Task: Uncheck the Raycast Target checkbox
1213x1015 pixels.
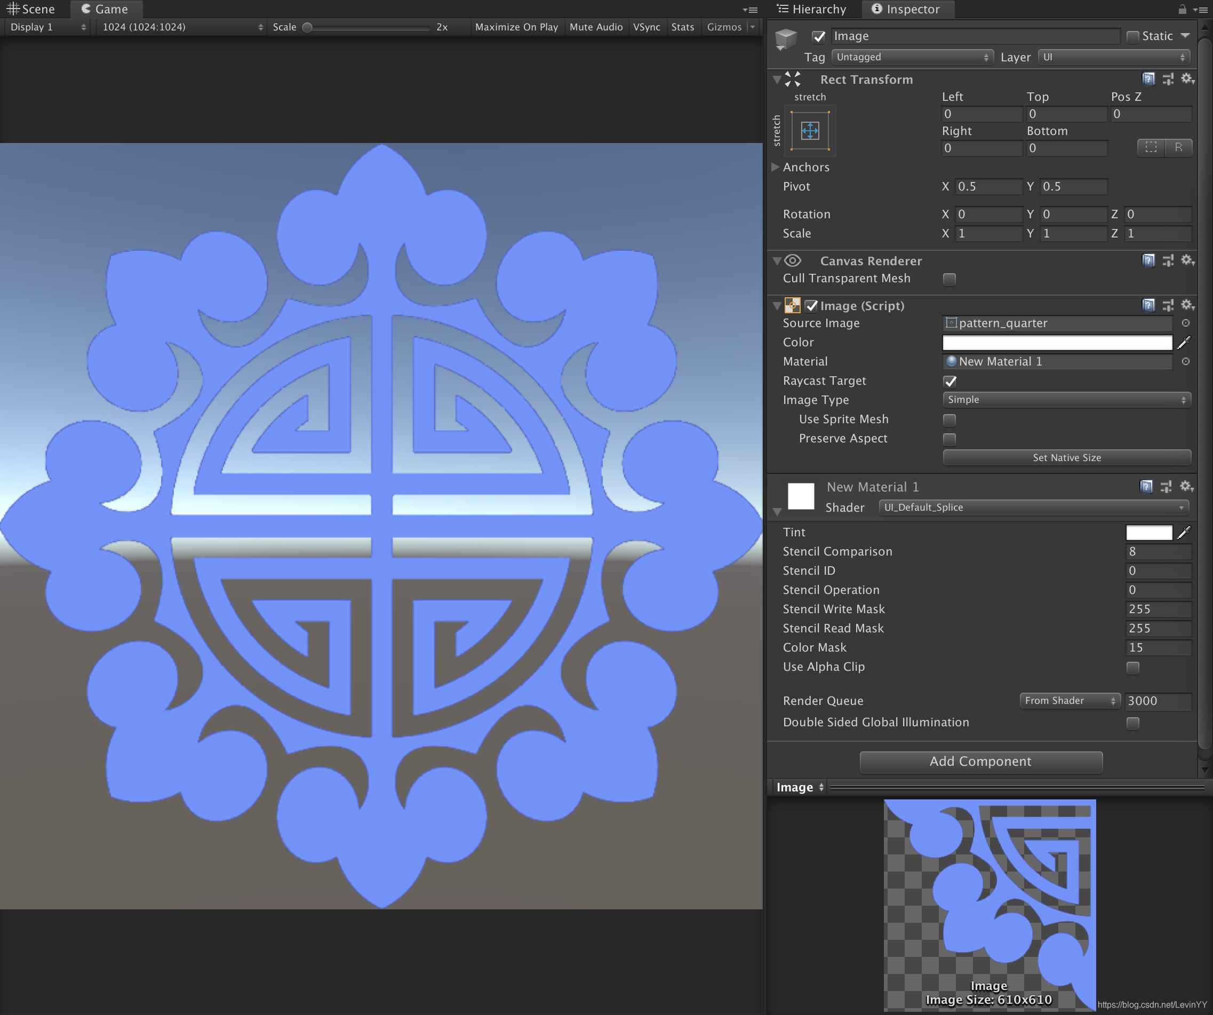Action: pyautogui.click(x=949, y=381)
